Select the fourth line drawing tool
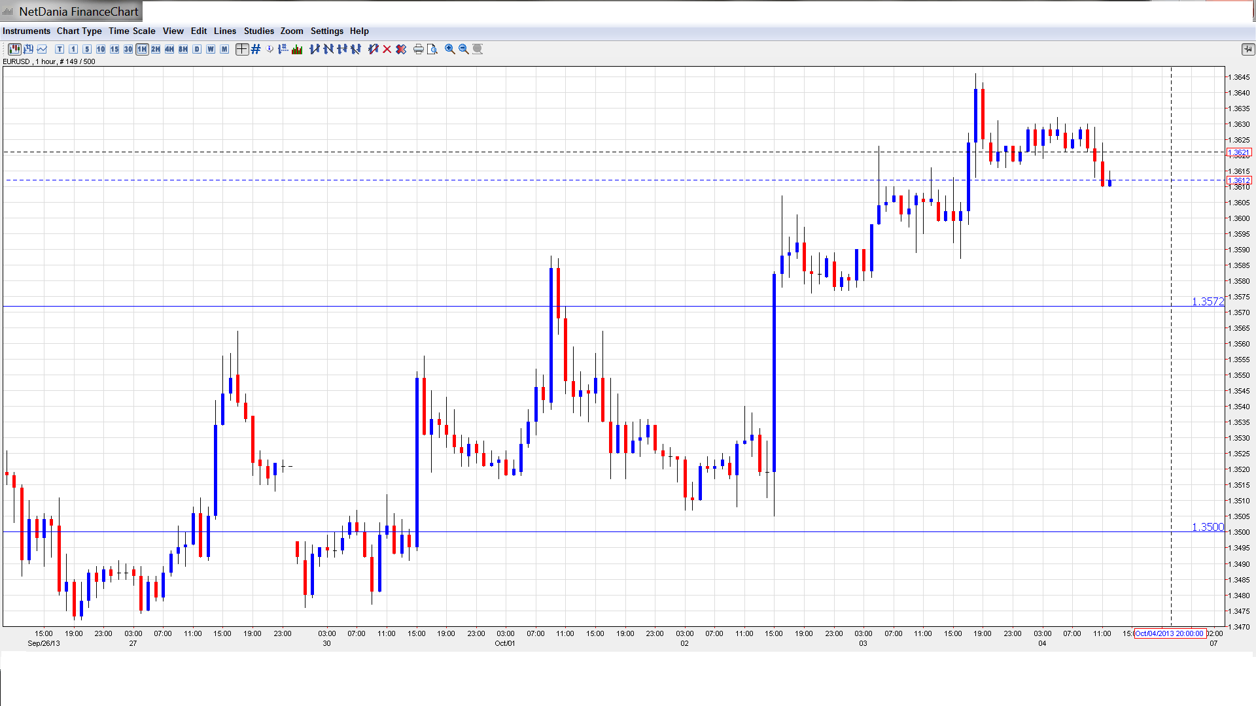 click(356, 49)
